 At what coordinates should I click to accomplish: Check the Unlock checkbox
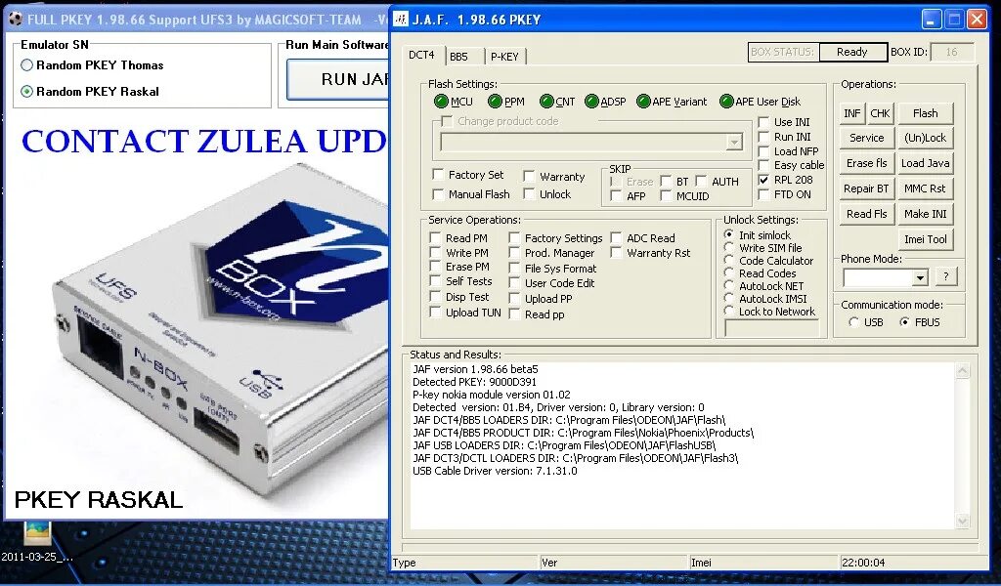tap(529, 193)
